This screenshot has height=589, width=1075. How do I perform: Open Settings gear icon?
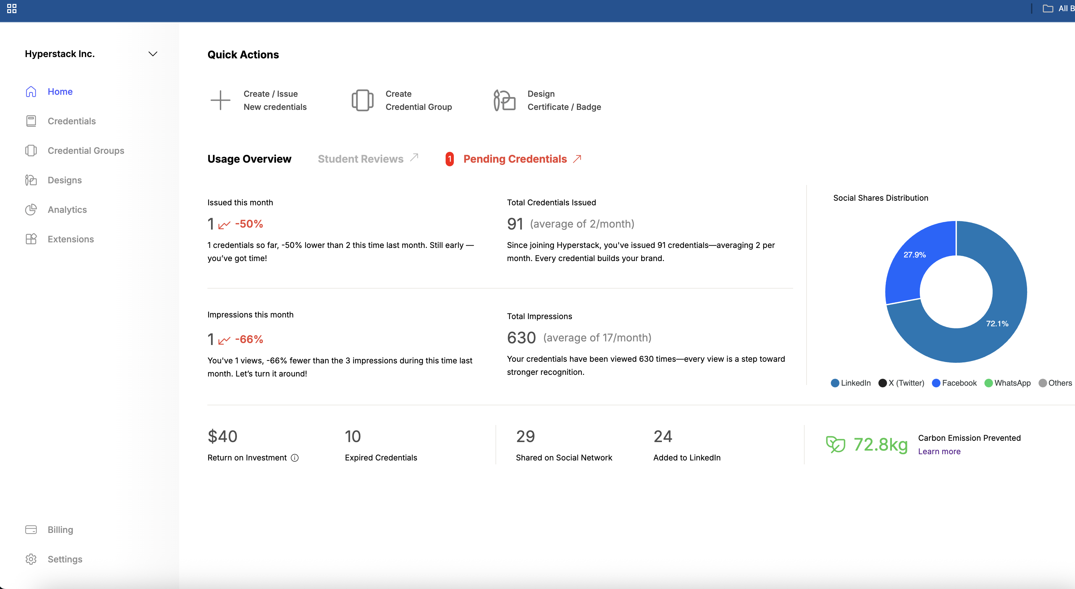[x=31, y=559]
